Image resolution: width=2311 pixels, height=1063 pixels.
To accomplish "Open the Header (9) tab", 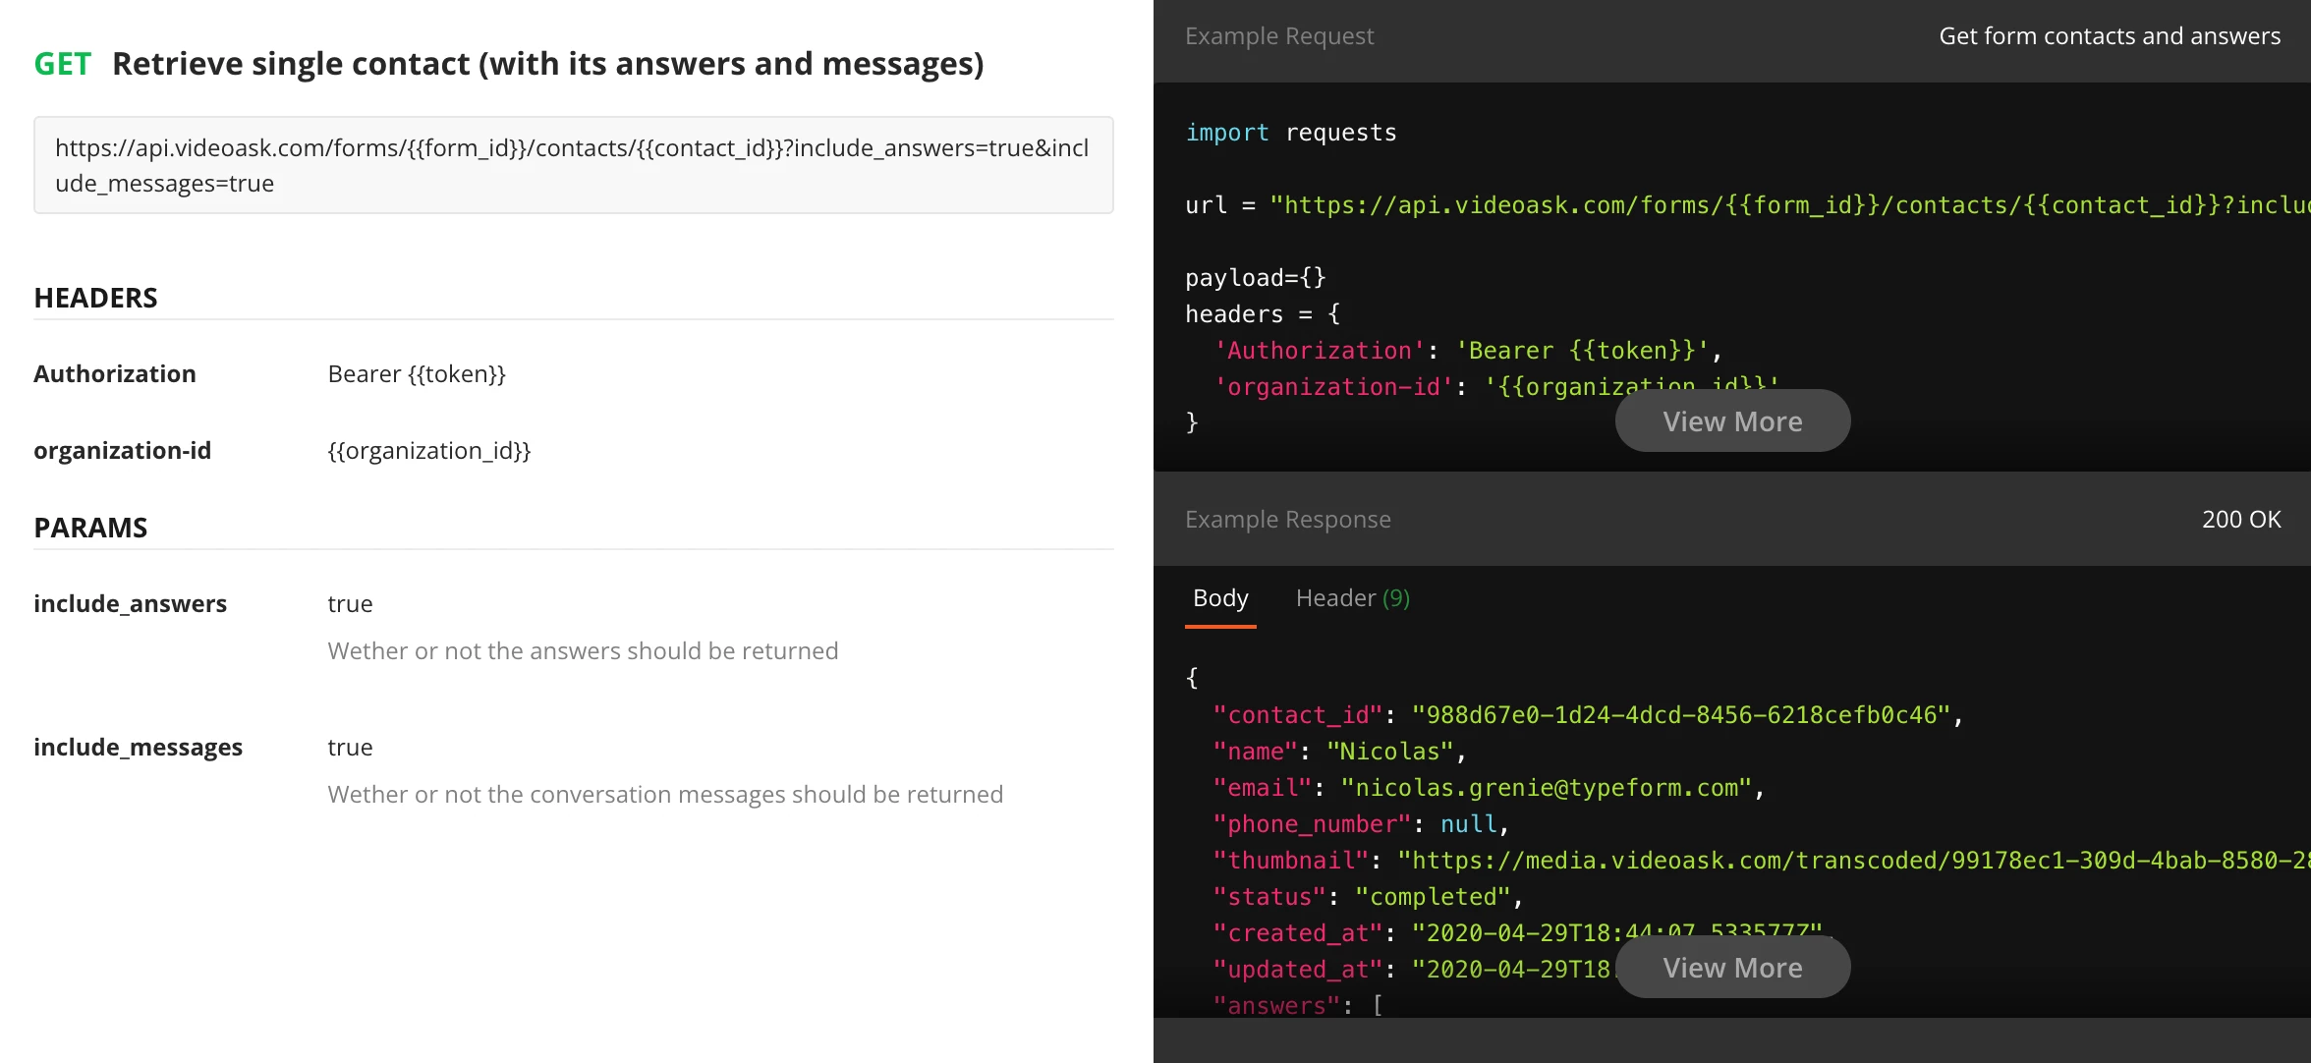I will pyautogui.click(x=1353, y=598).
